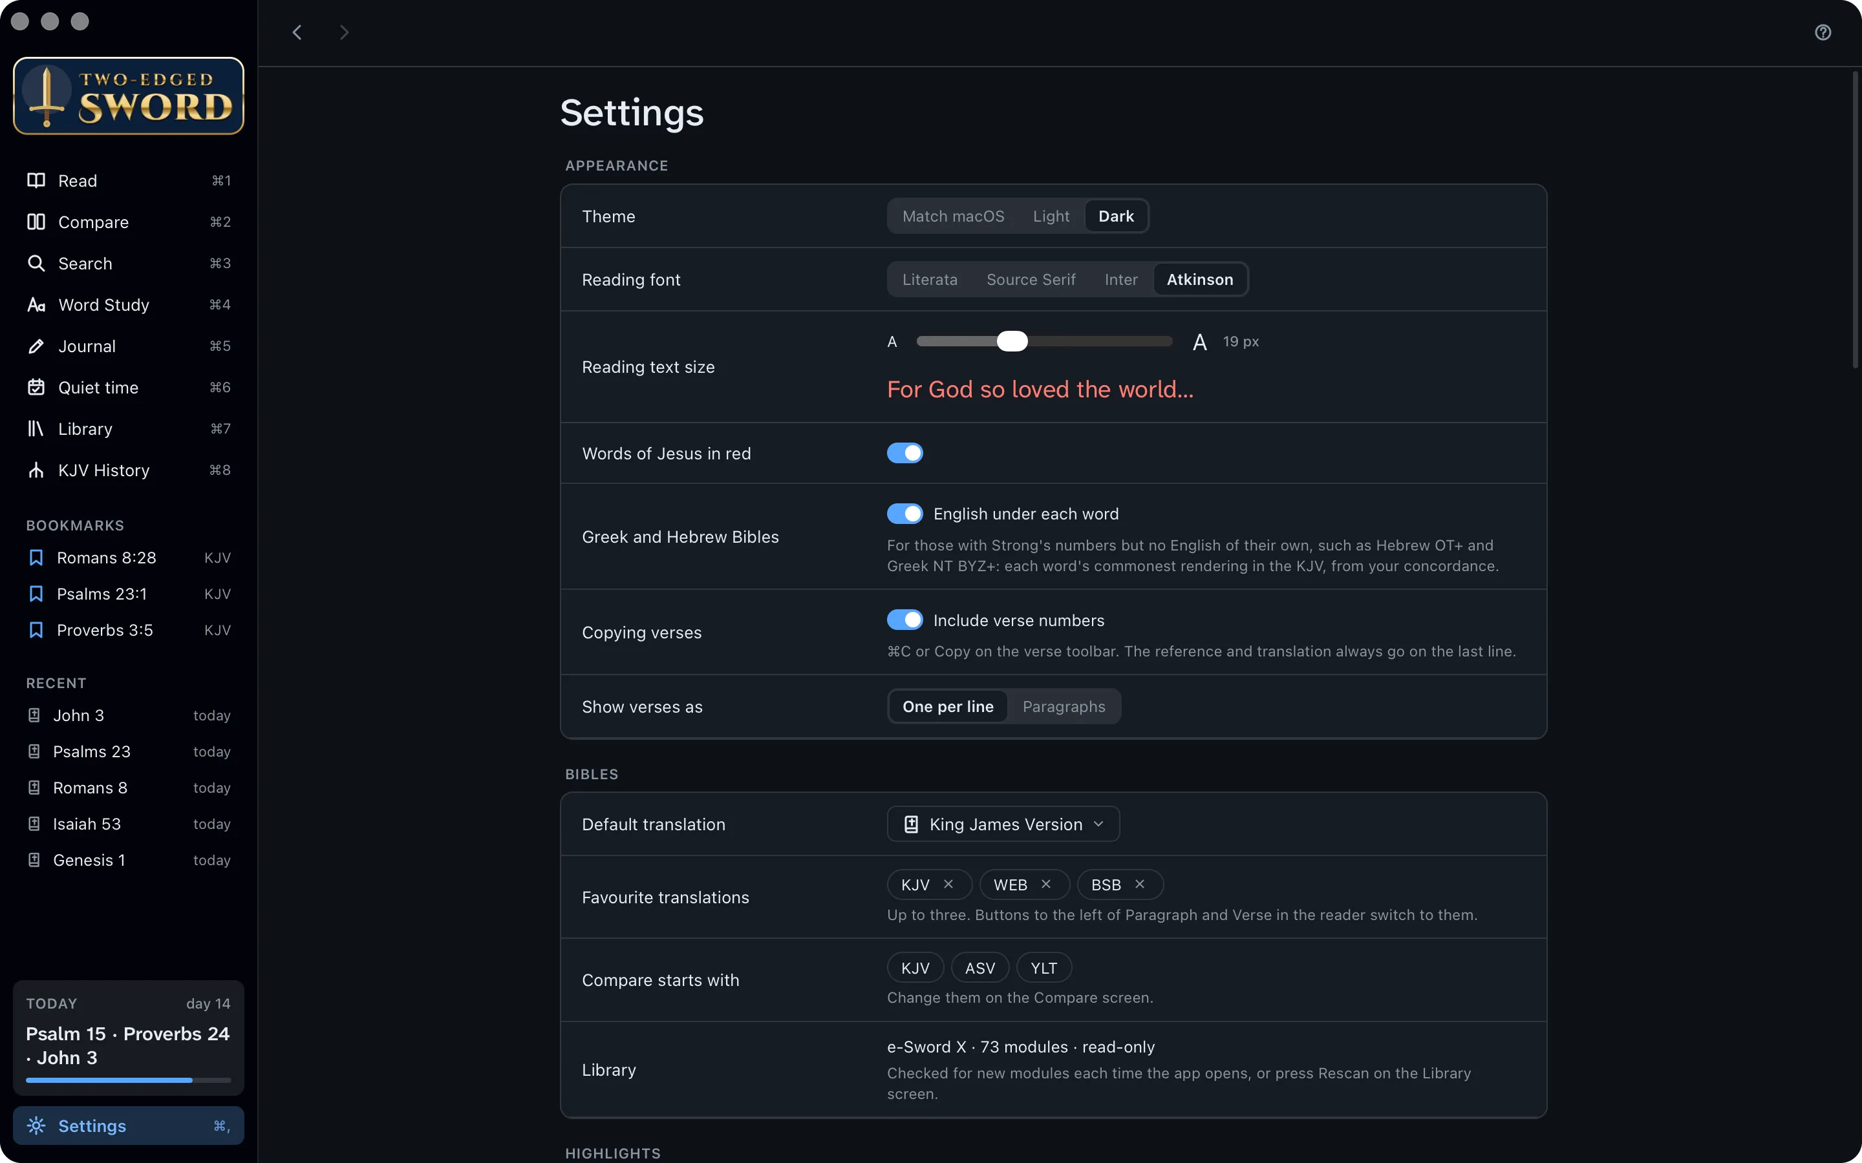The height and width of the screenshot is (1163, 1862).
Task: Click the Romans 8:28 bookmark icon
Action: [36, 558]
